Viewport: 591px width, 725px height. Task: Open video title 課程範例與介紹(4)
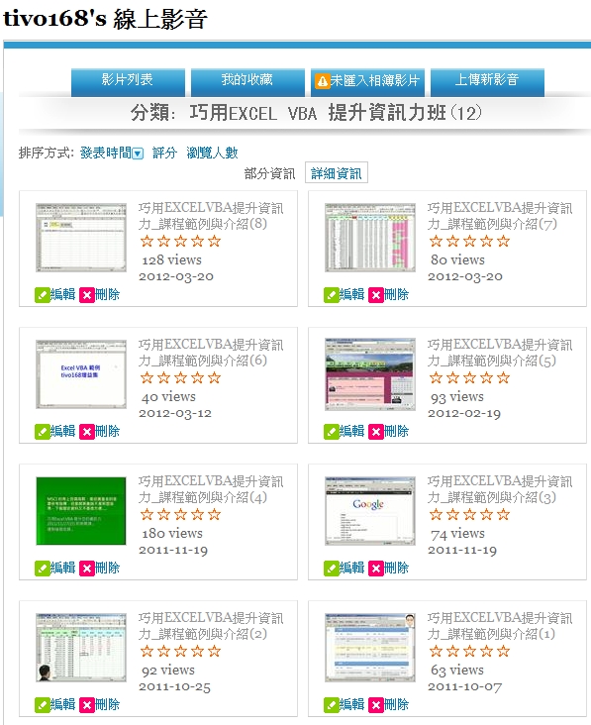tap(211, 489)
